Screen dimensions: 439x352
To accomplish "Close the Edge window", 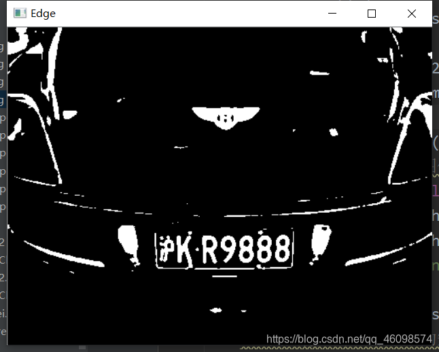I will 412,13.
